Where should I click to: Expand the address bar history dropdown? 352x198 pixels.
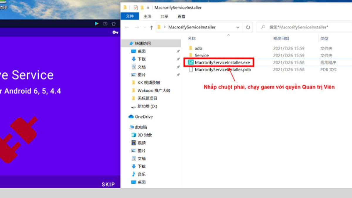[238, 27]
